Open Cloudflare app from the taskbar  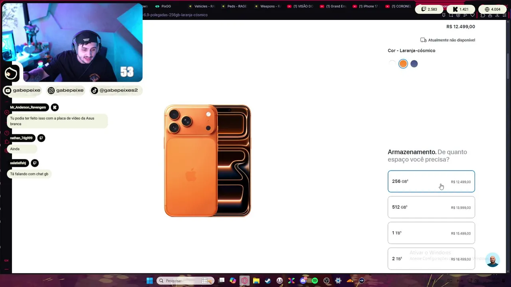pos(350,281)
